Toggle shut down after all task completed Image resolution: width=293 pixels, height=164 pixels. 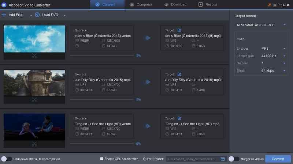coord(6,159)
